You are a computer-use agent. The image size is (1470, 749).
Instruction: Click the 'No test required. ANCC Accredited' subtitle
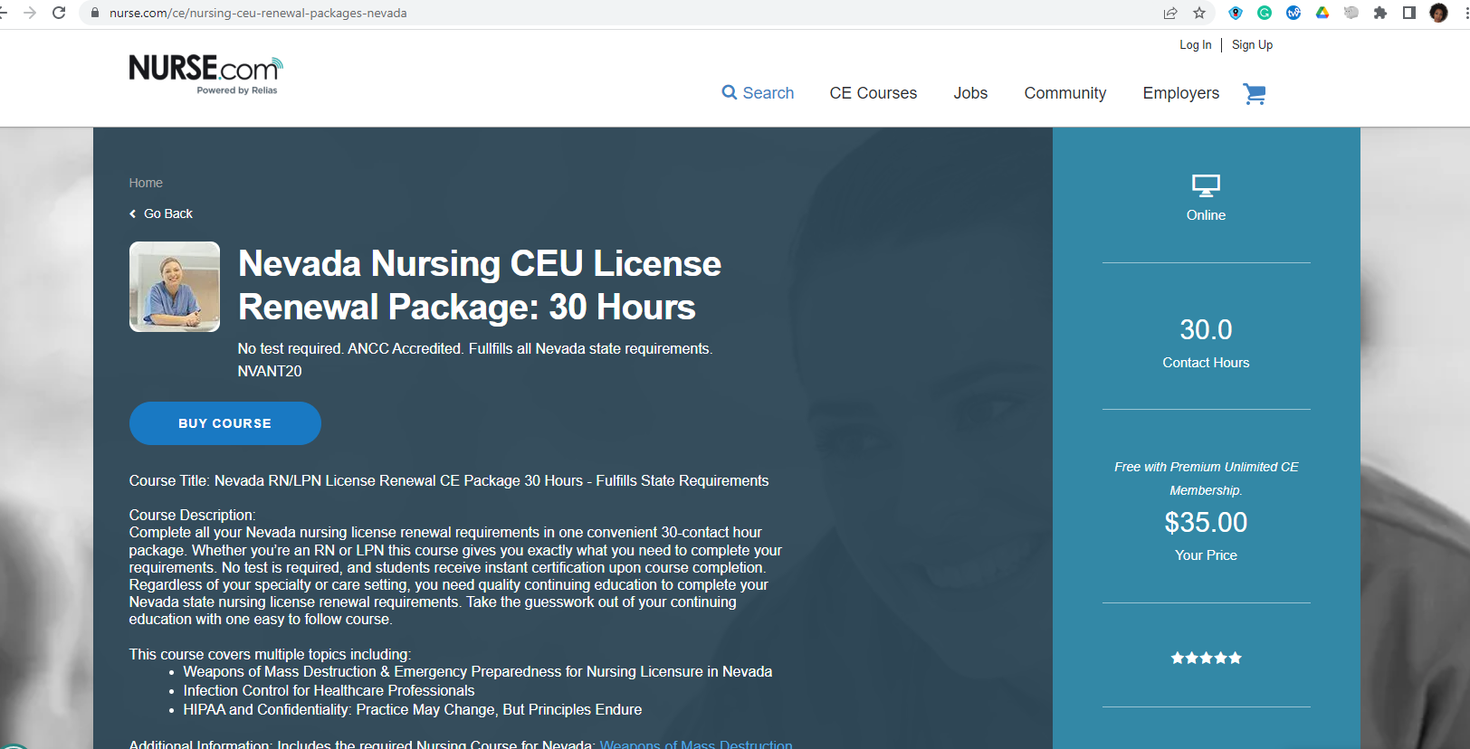pos(475,348)
